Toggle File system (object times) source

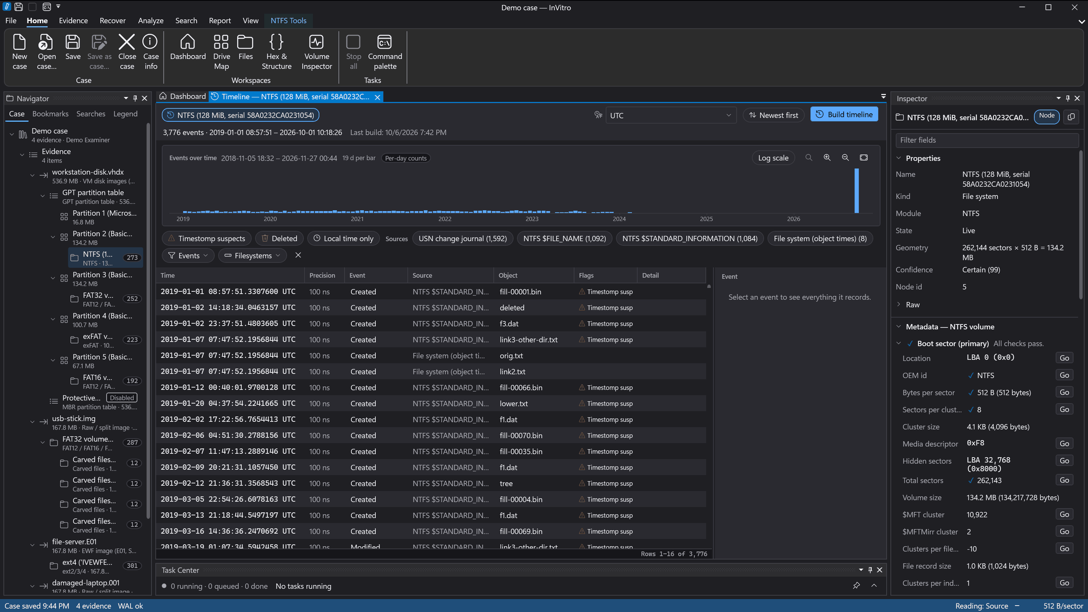(820, 238)
